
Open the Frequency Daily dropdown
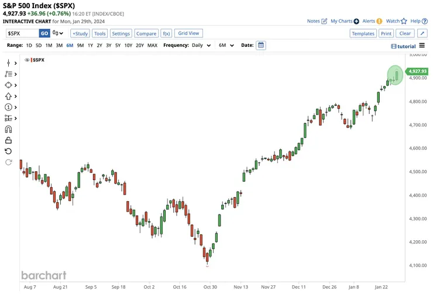201,45
